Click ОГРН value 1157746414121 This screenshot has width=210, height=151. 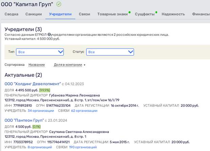pos(58,142)
